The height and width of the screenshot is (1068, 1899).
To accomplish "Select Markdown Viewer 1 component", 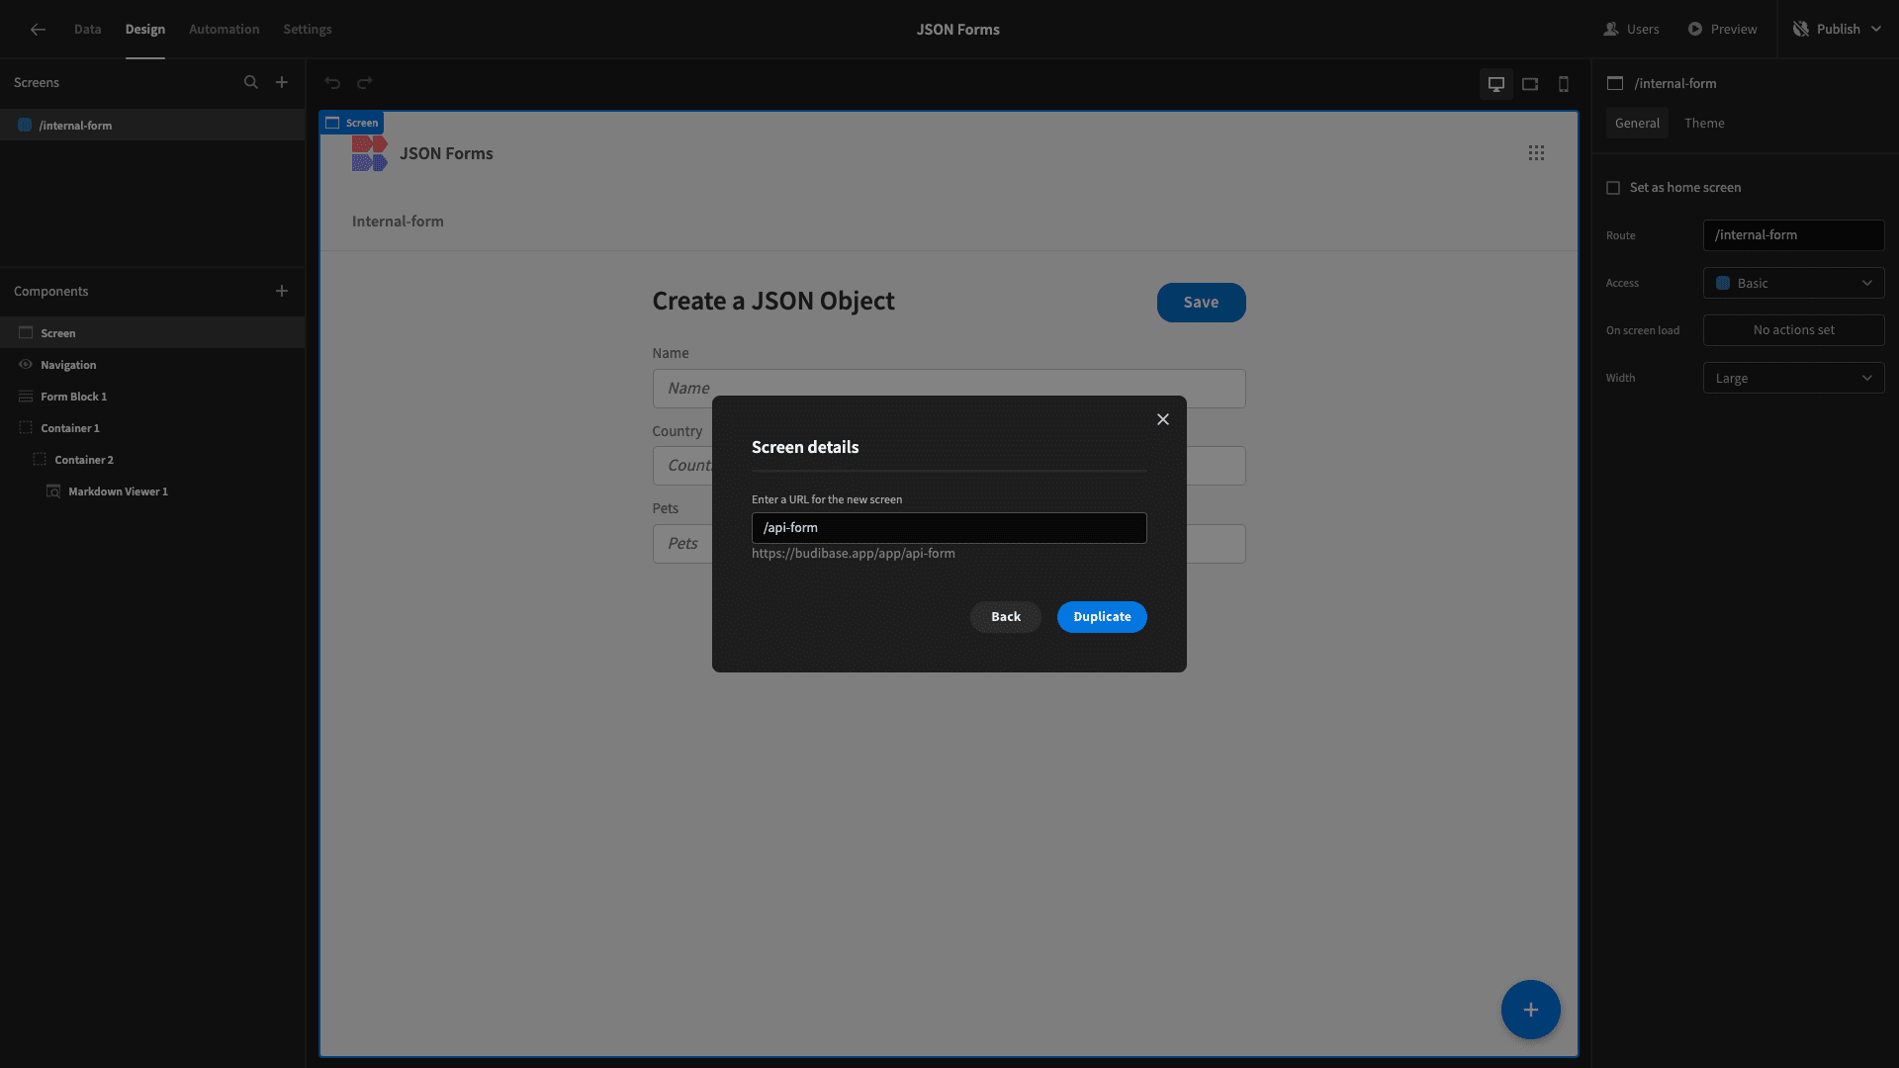I will (x=152, y=491).
